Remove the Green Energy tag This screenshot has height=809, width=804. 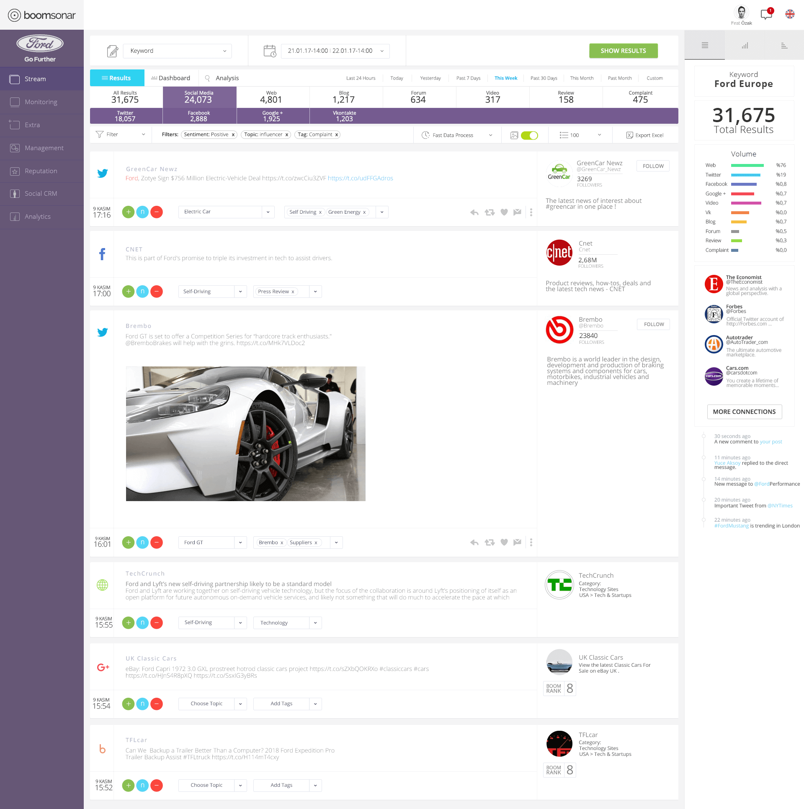pos(364,212)
